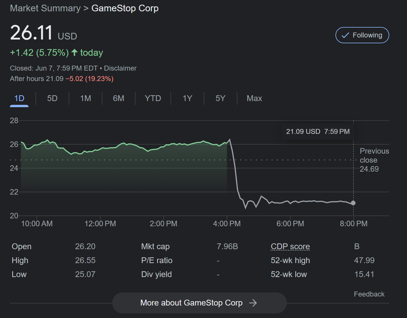Click the Low value 25.07

(x=85, y=274)
